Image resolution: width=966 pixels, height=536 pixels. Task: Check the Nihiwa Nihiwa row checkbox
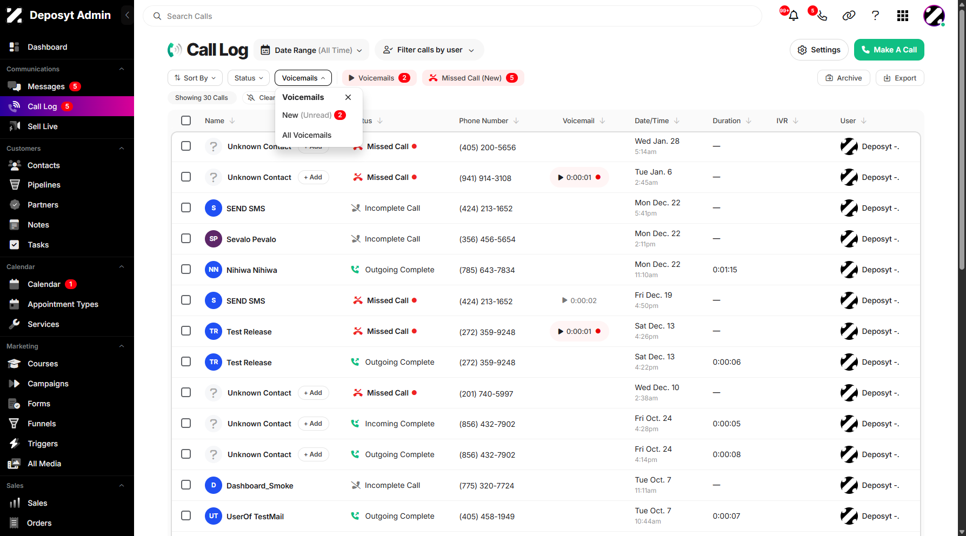[x=186, y=269]
